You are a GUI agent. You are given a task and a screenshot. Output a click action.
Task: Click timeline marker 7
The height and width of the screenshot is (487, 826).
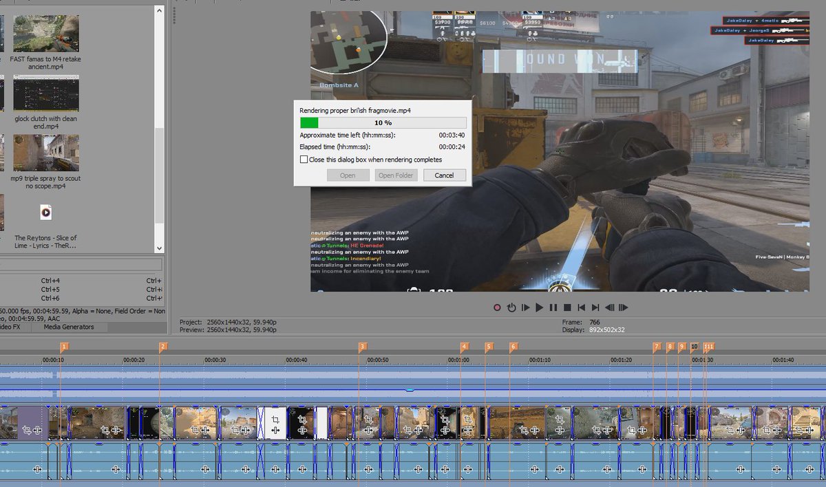tap(657, 347)
